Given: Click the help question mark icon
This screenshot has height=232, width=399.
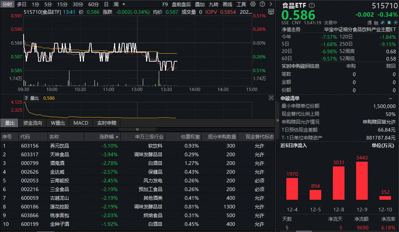Looking at the screenshot, I should [x=263, y=4].
